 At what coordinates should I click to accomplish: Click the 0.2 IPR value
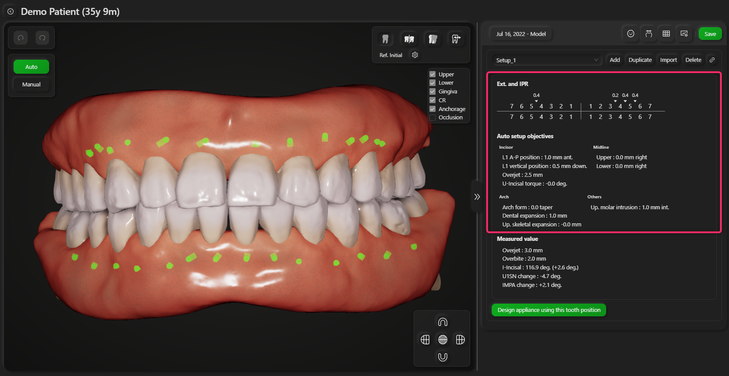pos(615,95)
